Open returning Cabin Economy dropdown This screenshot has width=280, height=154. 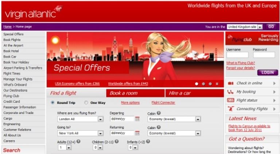[174, 133]
